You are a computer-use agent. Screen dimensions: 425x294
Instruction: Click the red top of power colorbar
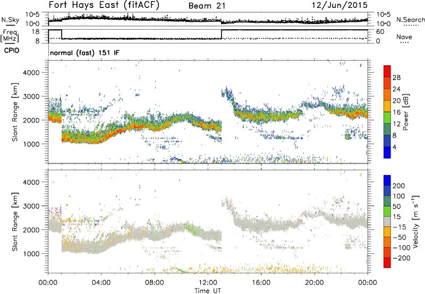(387, 71)
